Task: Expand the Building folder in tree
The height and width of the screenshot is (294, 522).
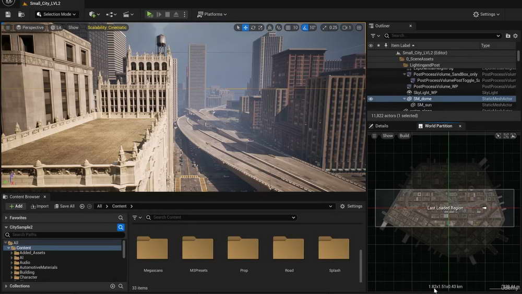Action: pos(11,273)
